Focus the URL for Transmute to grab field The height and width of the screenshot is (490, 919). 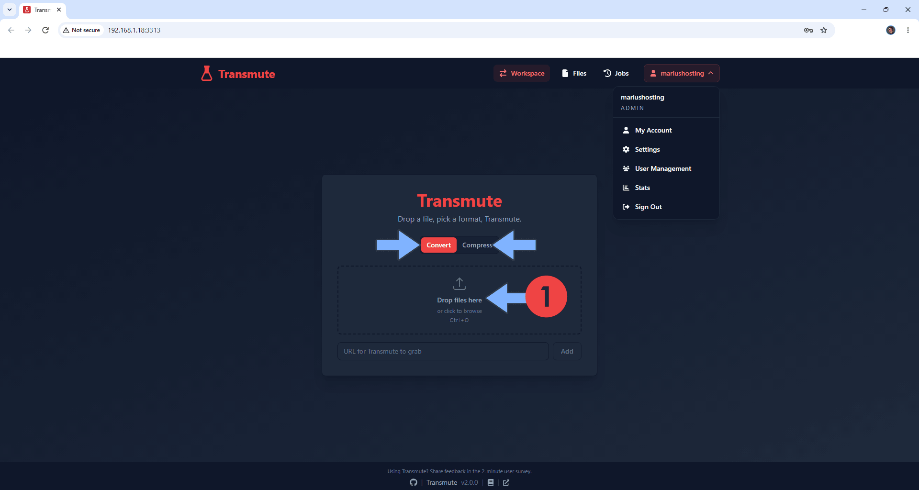click(x=443, y=351)
